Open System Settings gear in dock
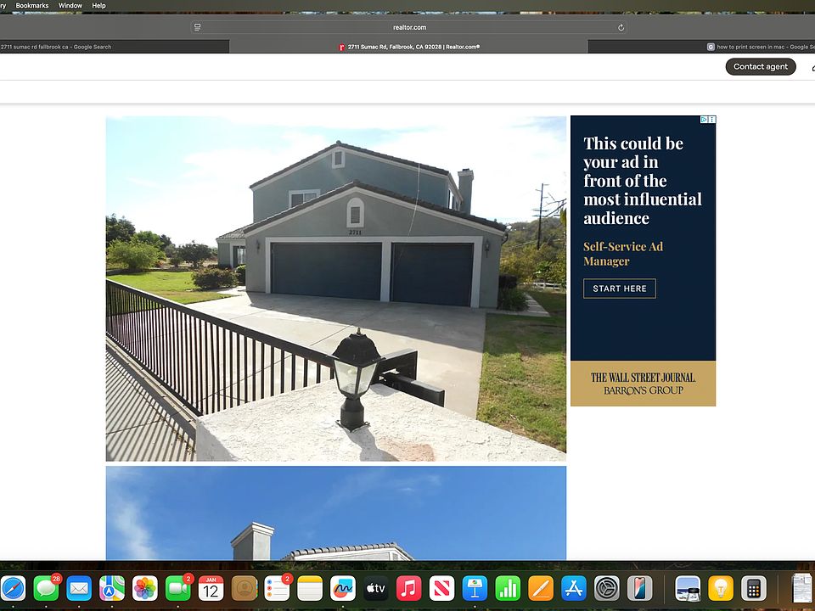The image size is (815, 611). pos(607,588)
